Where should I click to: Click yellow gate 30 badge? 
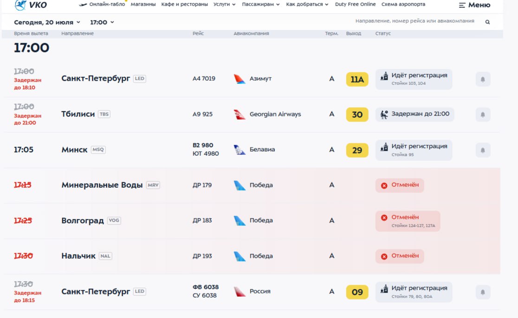[357, 114]
